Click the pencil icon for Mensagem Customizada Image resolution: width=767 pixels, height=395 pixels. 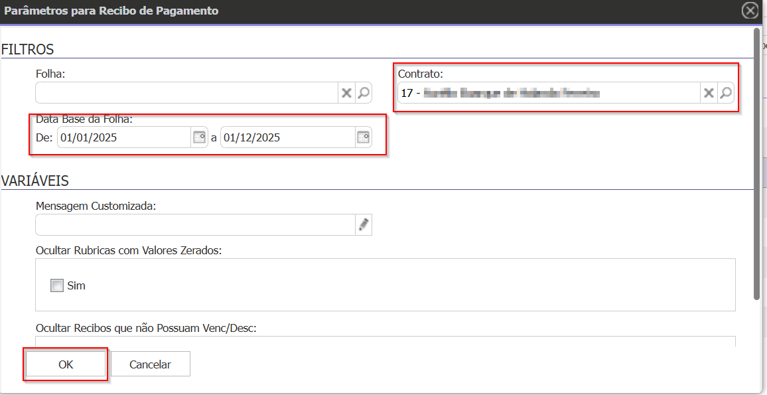tap(363, 225)
